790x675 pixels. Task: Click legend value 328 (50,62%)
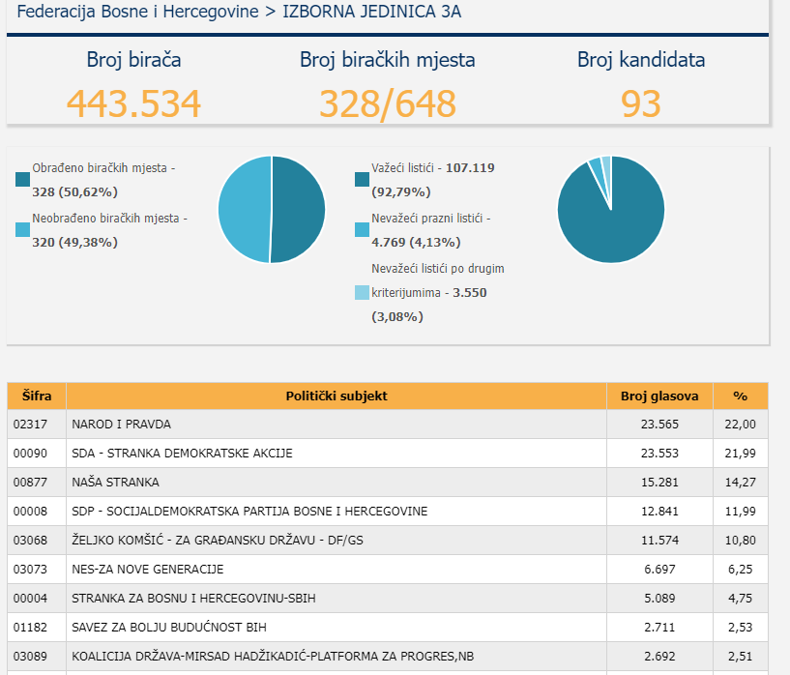point(75,191)
